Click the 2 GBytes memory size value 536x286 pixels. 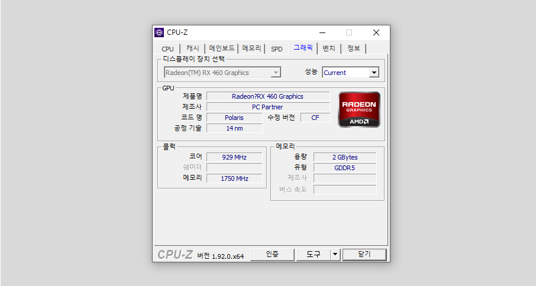click(345, 157)
